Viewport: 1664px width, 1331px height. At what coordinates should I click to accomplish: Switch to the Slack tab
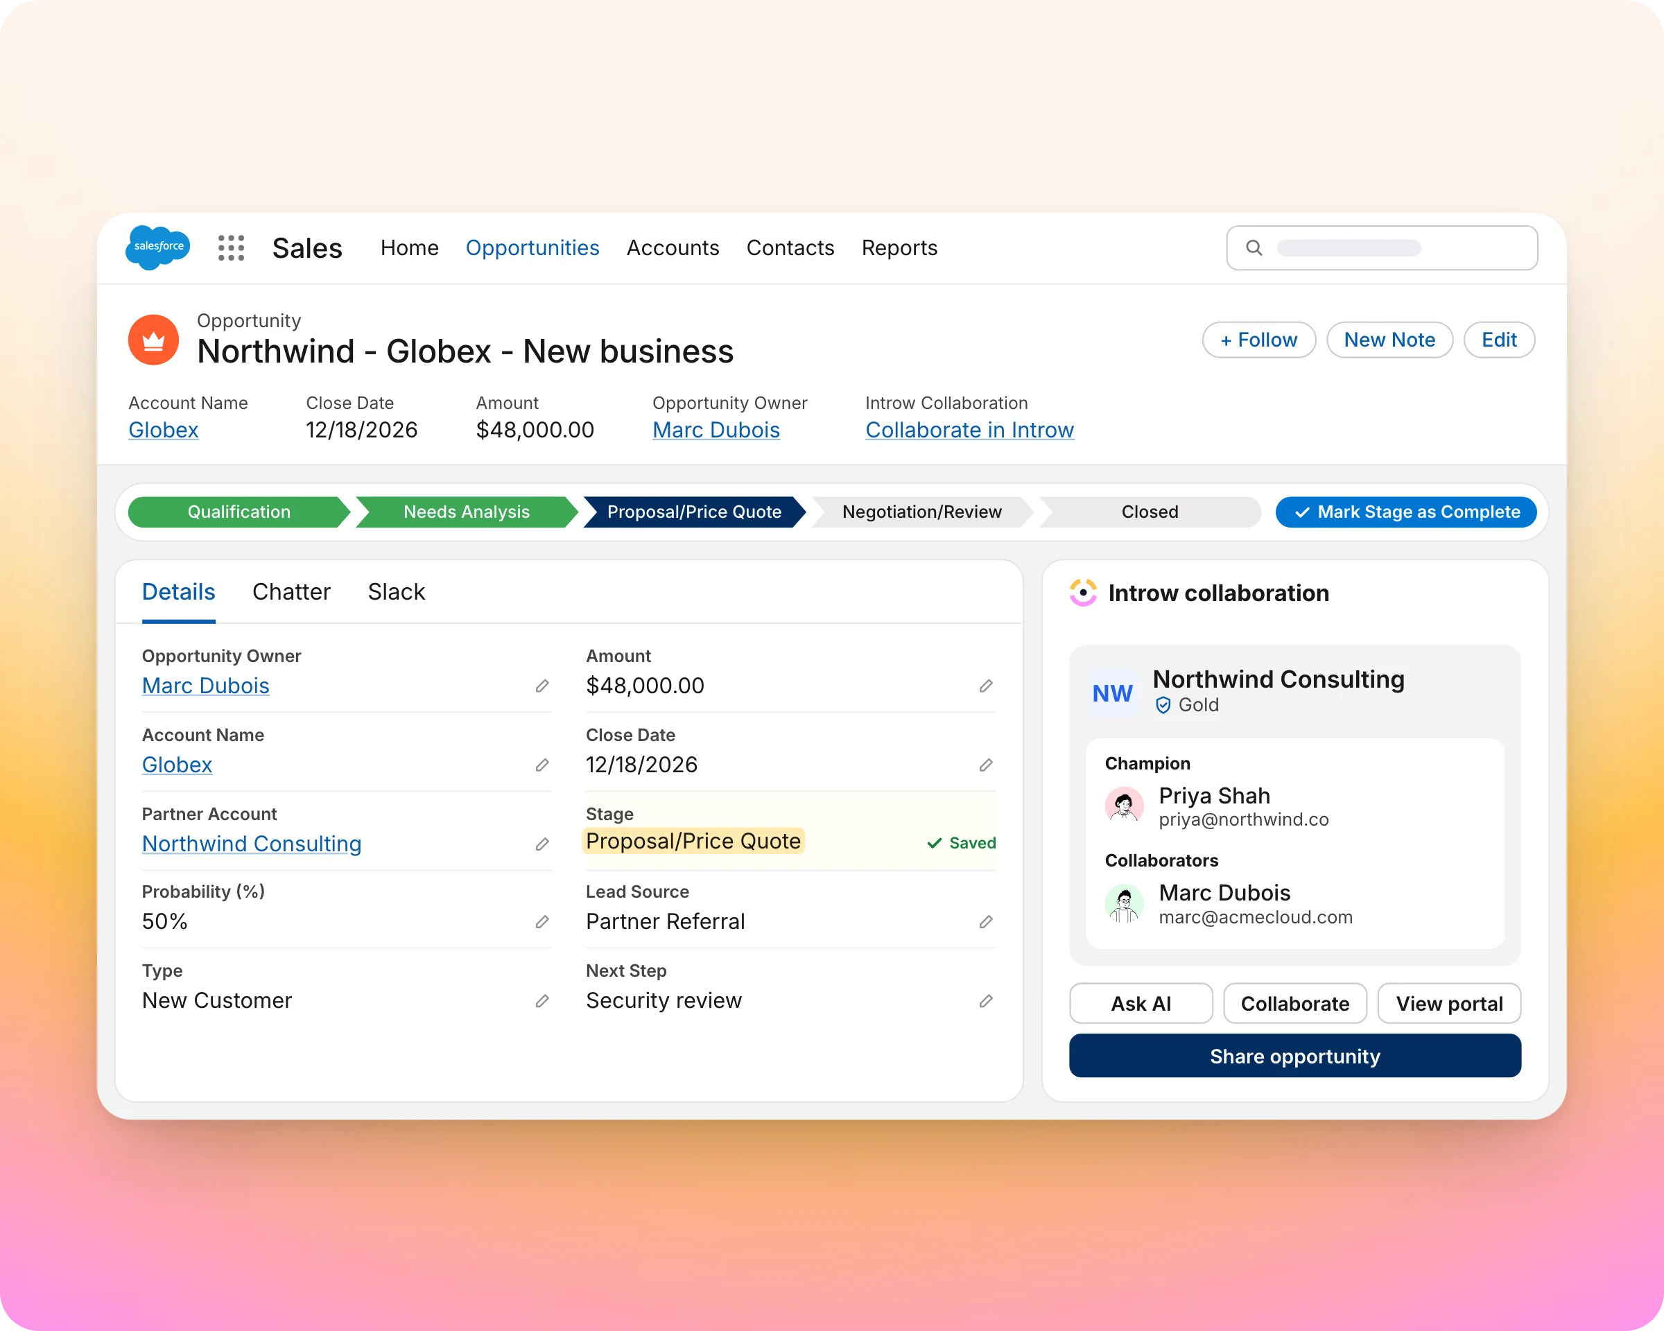[396, 592]
